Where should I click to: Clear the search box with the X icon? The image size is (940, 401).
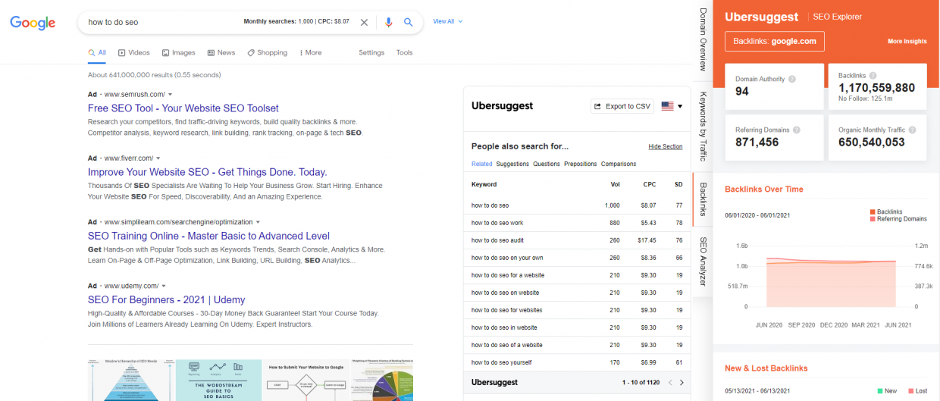point(364,22)
